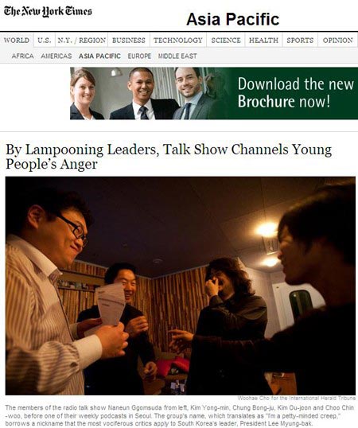Click The New York Times logo
This screenshot has height=428, width=358.
point(48,11)
